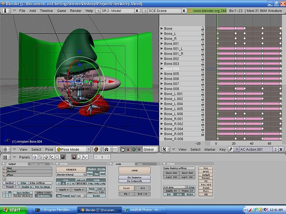Open the Pose menu in the 3D view

pos(49,149)
